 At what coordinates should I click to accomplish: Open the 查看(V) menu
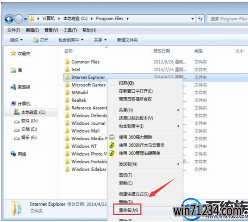pos(51,30)
